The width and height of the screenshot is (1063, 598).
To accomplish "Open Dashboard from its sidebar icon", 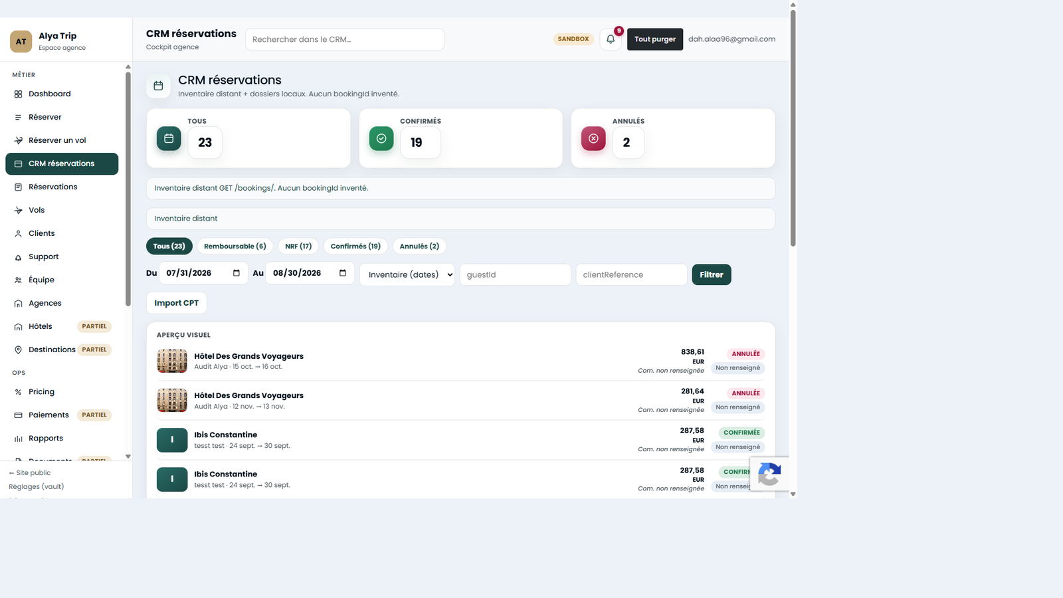I will (x=18, y=94).
